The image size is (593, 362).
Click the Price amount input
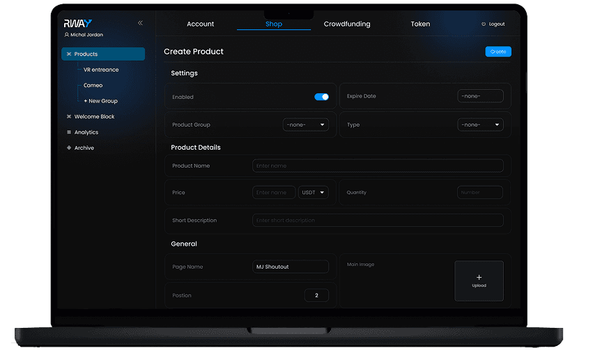274,193
